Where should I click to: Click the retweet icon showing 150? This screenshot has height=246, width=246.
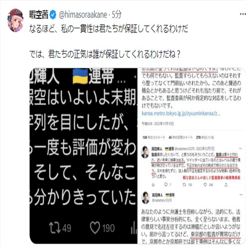(184, 185)
